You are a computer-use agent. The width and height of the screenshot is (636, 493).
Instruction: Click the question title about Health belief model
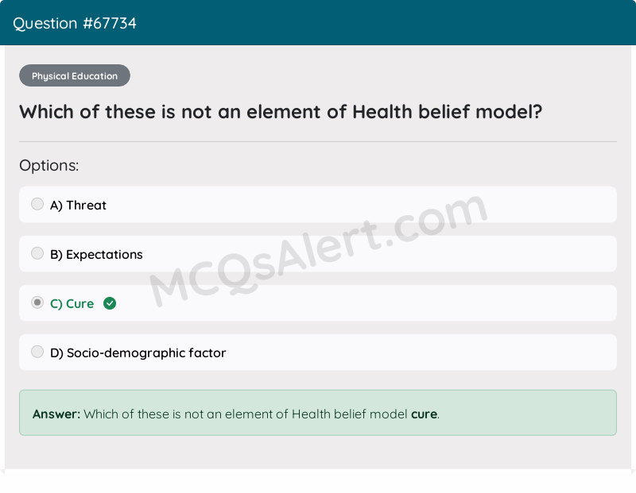click(279, 112)
